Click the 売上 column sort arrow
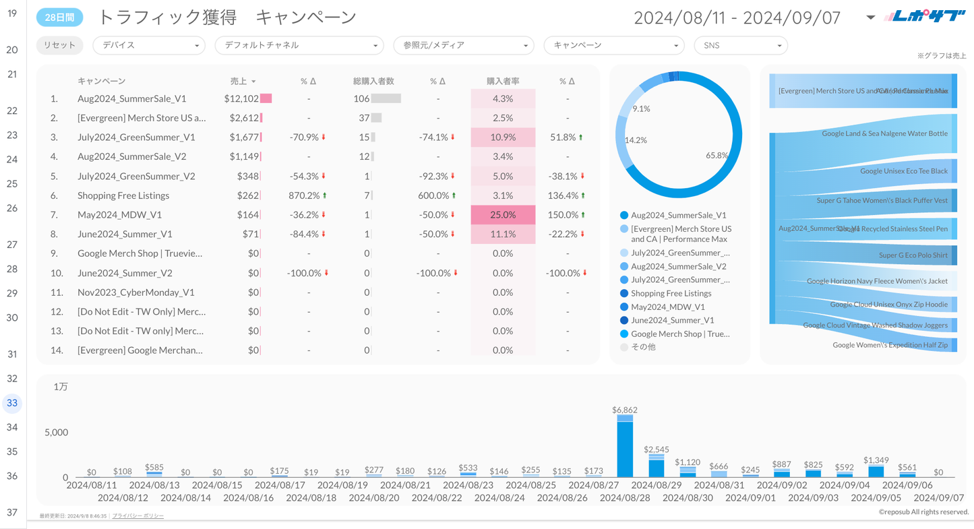Viewport: 974px width, 529px height. click(253, 82)
